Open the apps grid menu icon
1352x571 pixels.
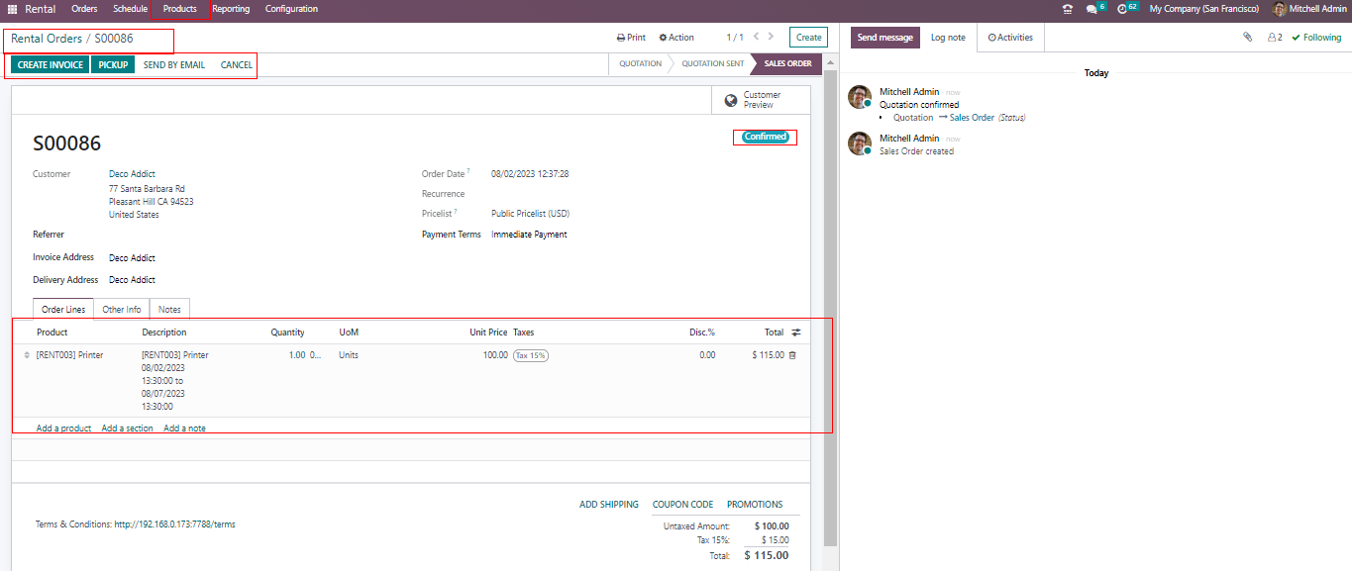13,9
